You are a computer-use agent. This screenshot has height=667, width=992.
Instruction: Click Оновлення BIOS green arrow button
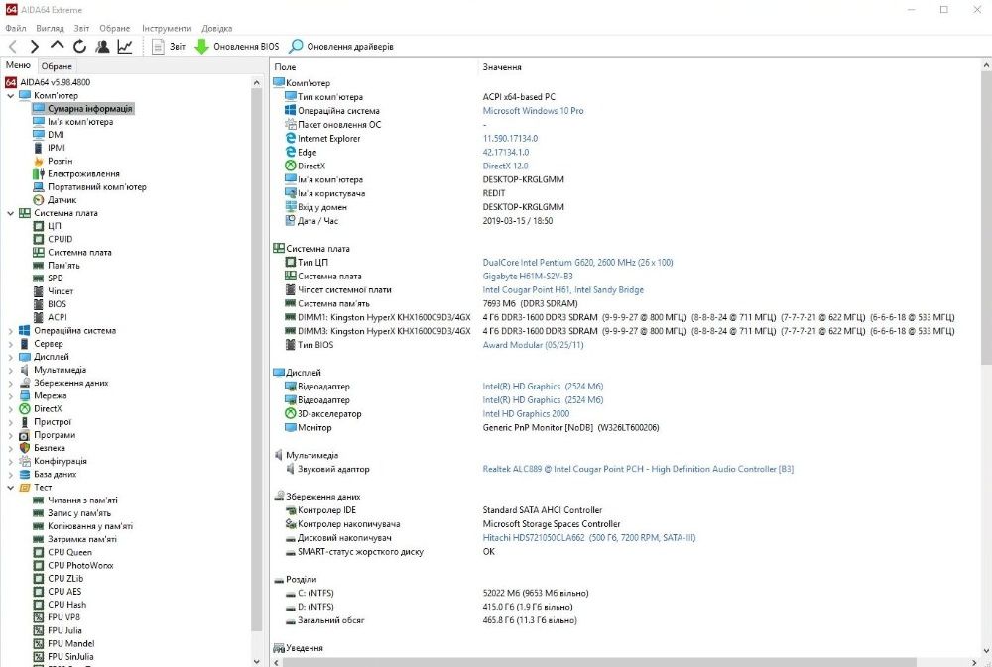pyautogui.click(x=237, y=47)
